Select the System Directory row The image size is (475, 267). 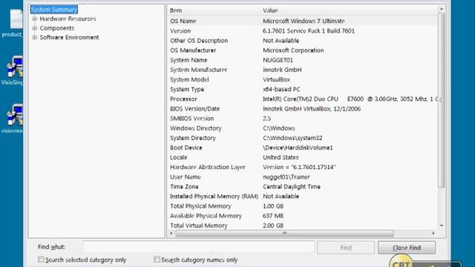tap(302, 138)
